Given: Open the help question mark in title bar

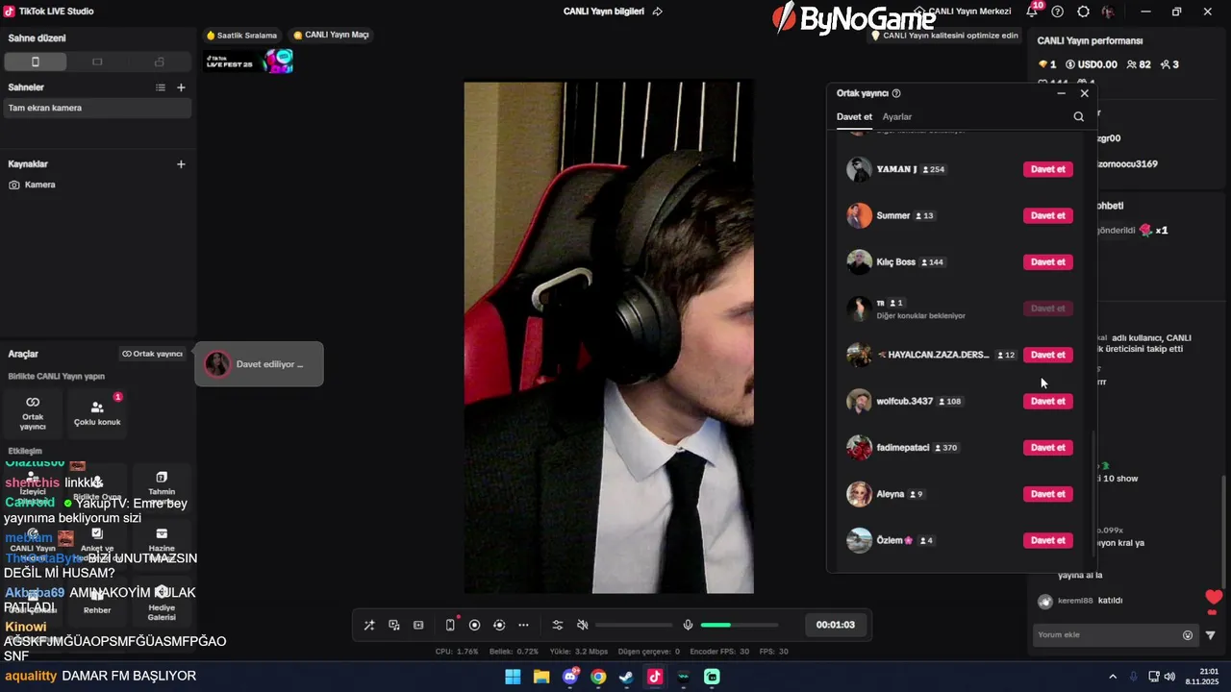Looking at the screenshot, I should (1058, 12).
